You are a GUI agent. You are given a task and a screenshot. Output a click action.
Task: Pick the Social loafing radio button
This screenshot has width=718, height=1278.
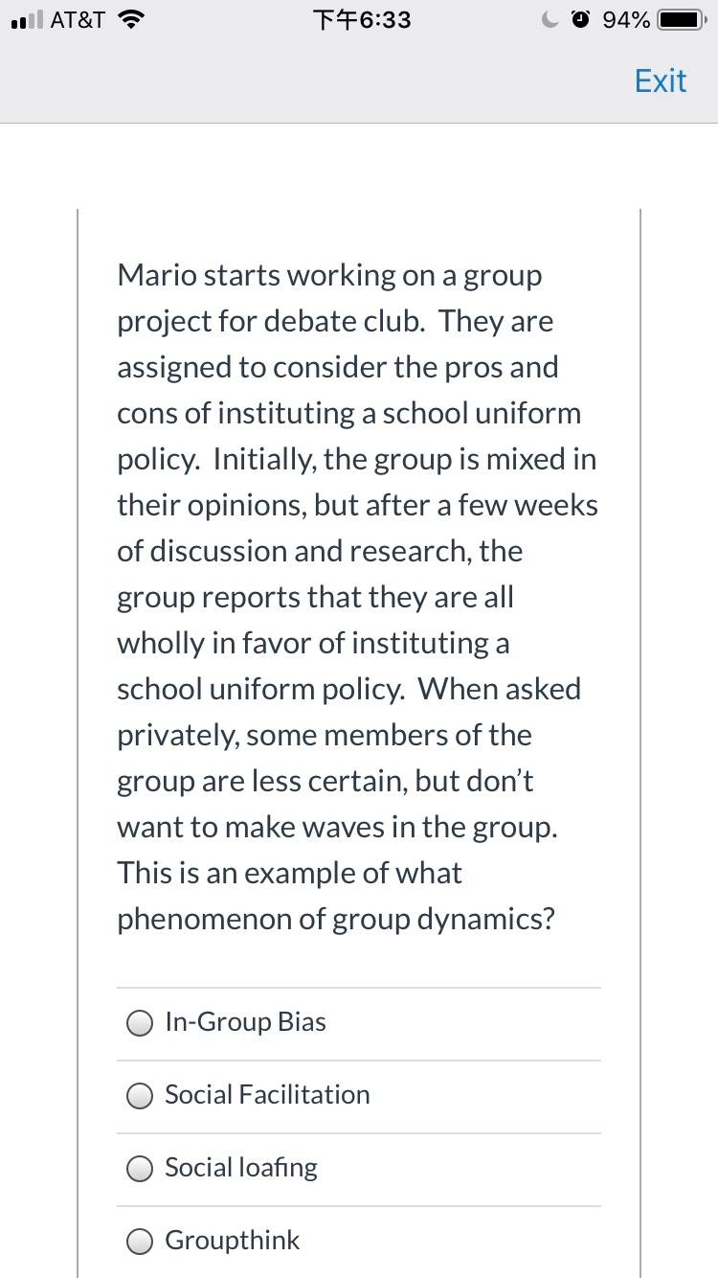pos(140,1170)
